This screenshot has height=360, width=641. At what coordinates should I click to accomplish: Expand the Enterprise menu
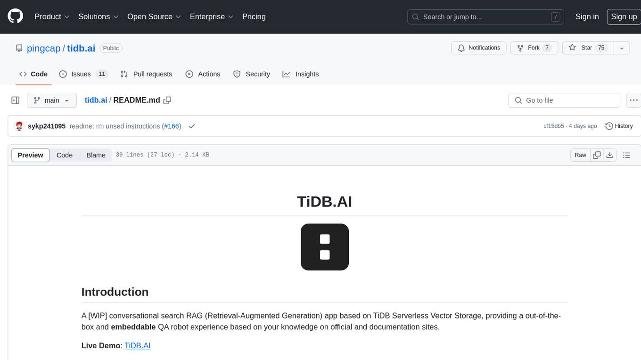[212, 16]
